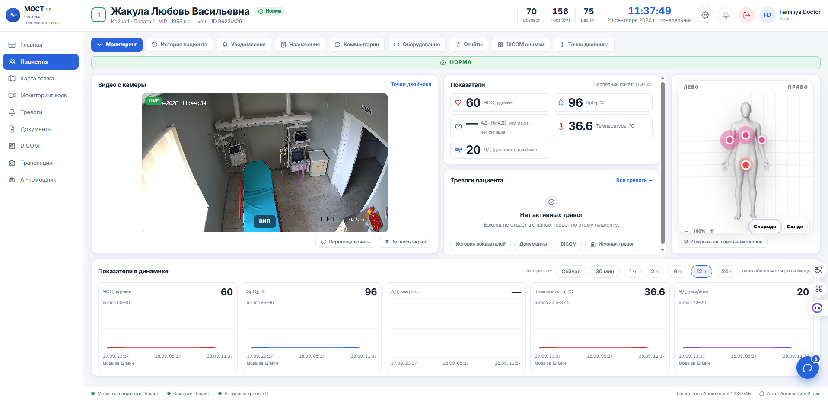Follow the Все тревоги link

point(634,180)
